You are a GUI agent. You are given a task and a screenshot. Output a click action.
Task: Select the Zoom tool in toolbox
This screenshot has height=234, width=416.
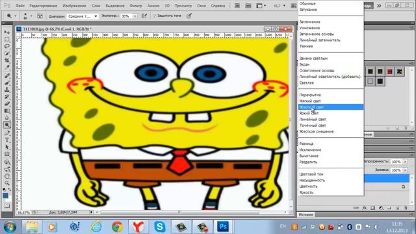coord(7,183)
